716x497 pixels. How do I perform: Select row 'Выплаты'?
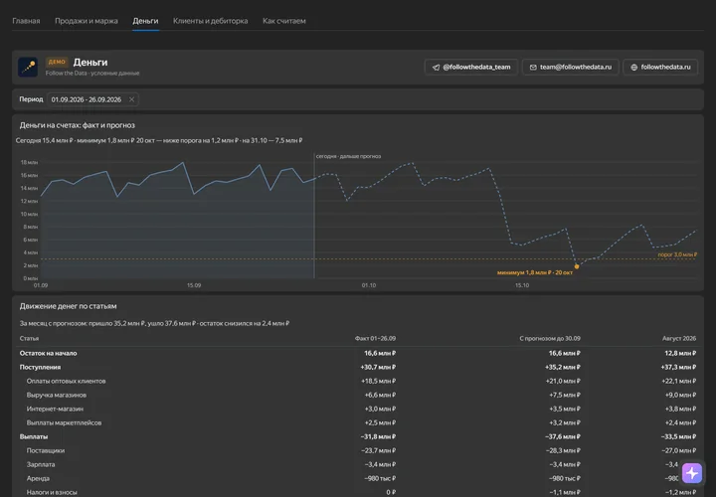(x=358, y=436)
